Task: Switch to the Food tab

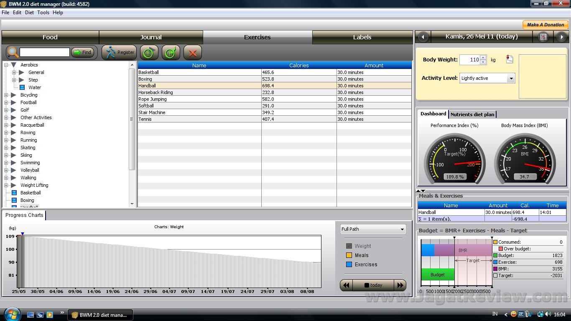Action: point(50,37)
